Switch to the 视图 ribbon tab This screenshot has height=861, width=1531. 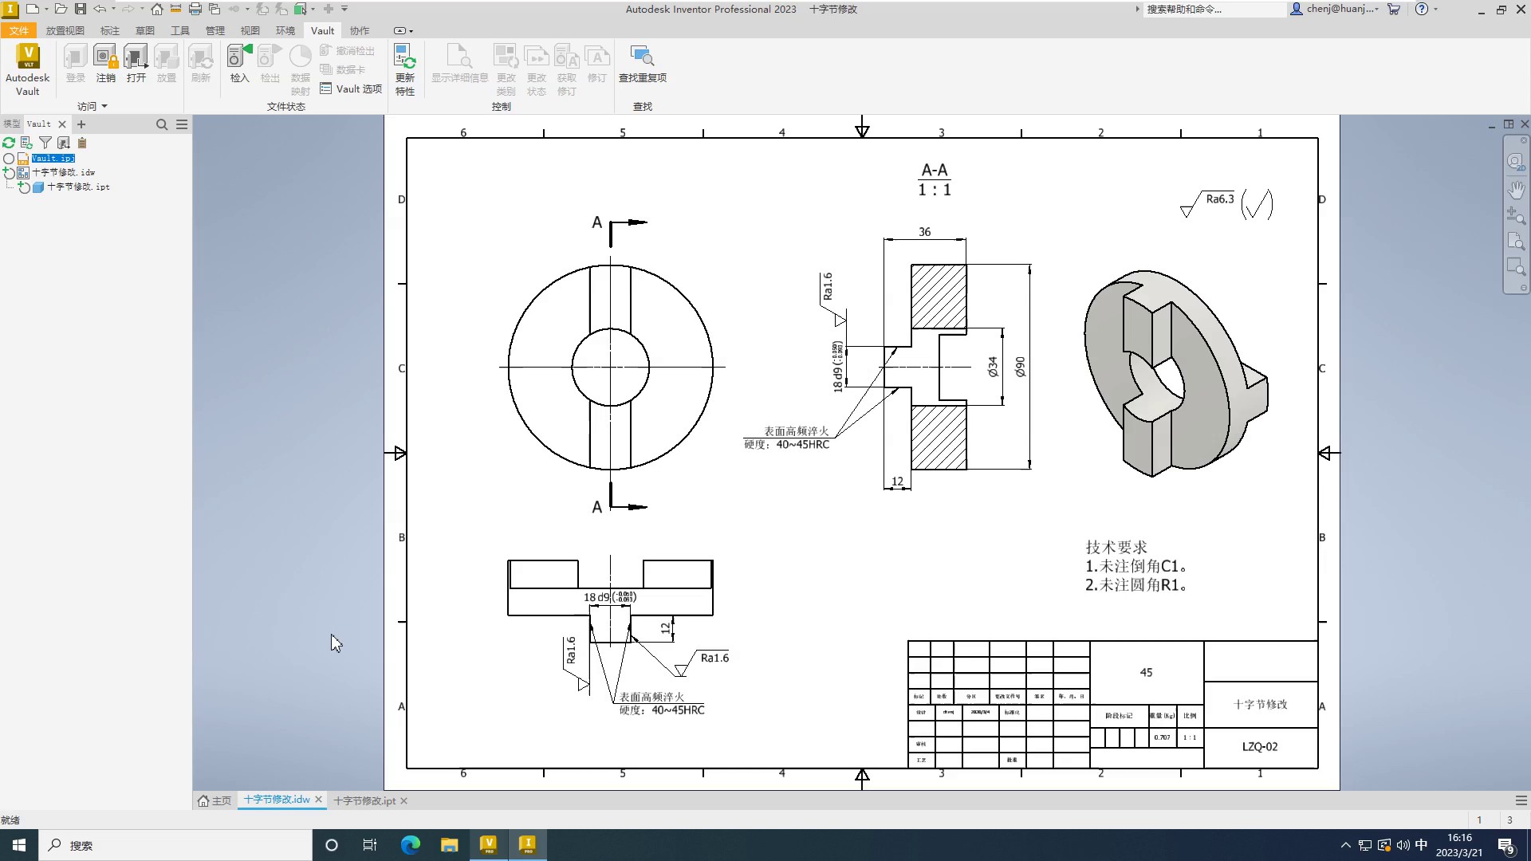coord(250,30)
